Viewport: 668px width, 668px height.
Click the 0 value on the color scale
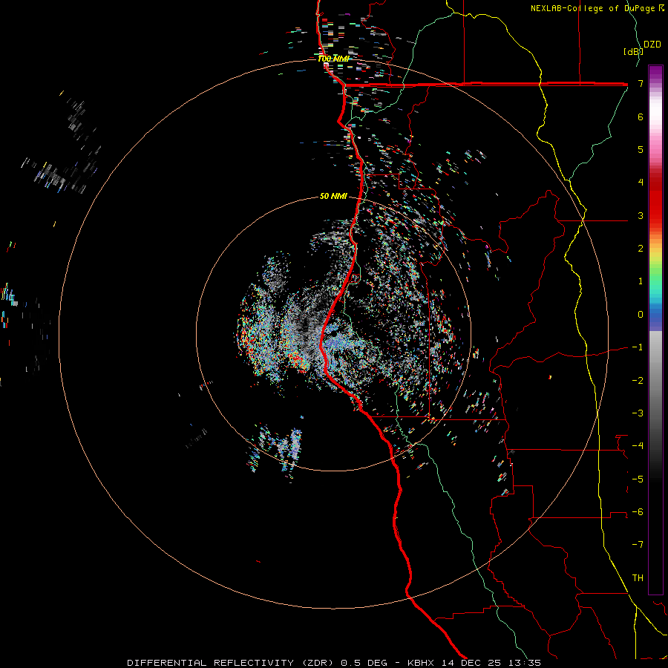pyautogui.click(x=641, y=315)
